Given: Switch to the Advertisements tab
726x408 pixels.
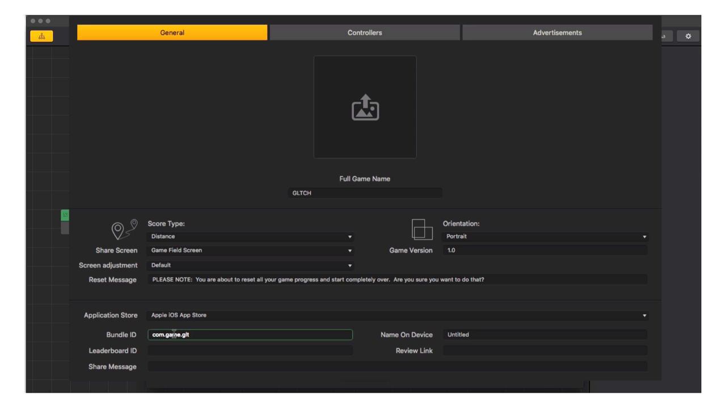Looking at the screenshot, I should (557, 33).
